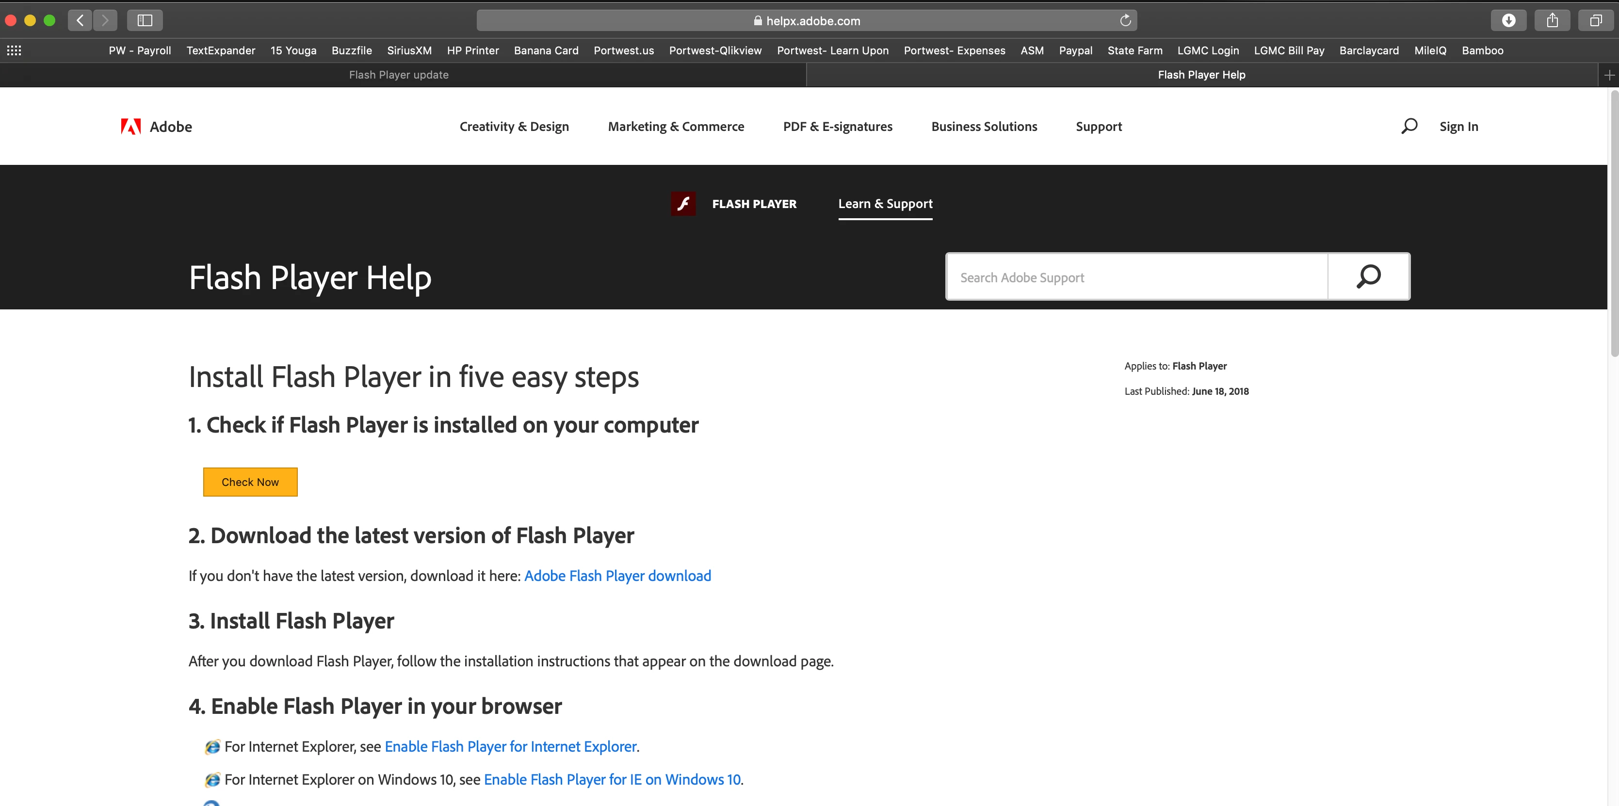Show all tabs overview icon
The image size is (1619, 806).
coord(1596,21)
